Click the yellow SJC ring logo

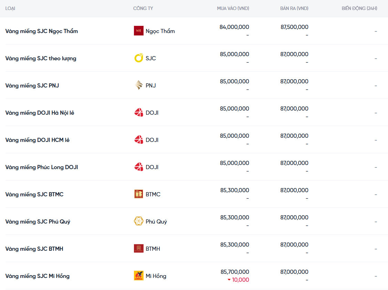[x=138, y=58]
